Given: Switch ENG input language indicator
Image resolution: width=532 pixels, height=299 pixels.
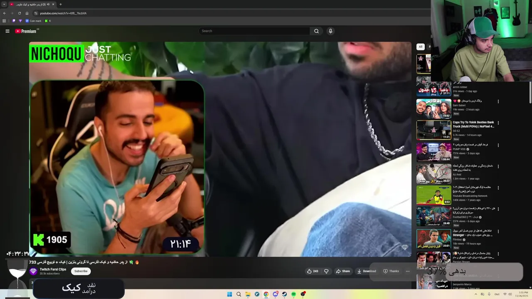Looking at the screenshot, I should tap(497, 294).
